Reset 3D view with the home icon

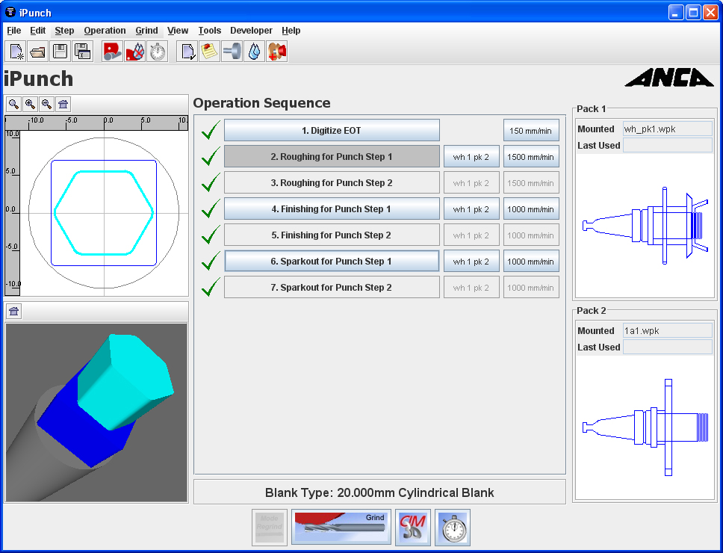[14, 312]
